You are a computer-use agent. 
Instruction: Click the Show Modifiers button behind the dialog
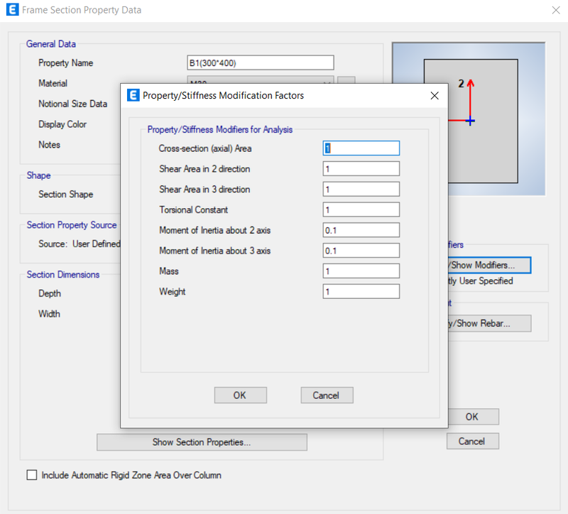(x=489, y=265)
